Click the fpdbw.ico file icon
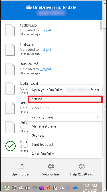Viewport: 107px width, 192px height. [x=10, y=30]
